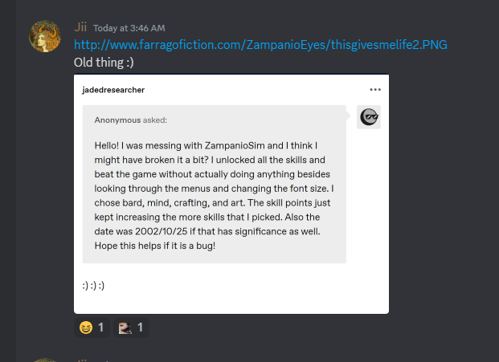
Task: Click the partially visible avatar at bottom
Action: 47,360
